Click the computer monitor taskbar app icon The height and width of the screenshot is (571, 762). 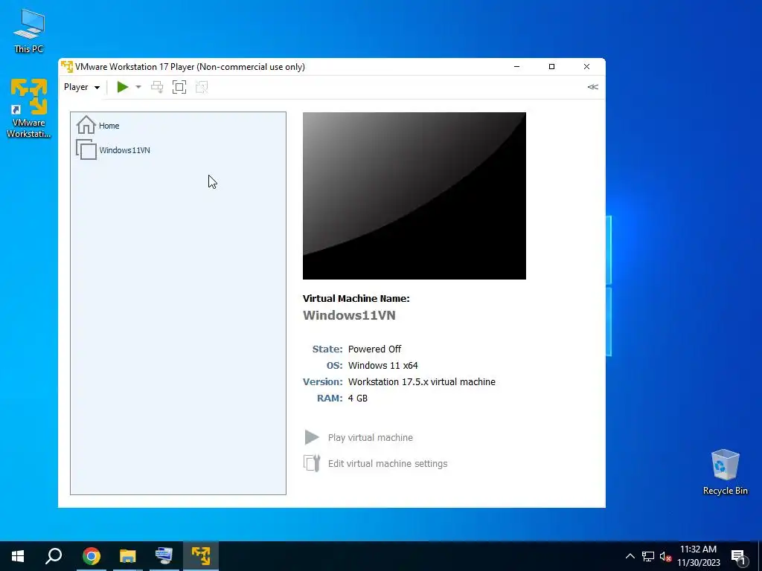coord(164,556)
